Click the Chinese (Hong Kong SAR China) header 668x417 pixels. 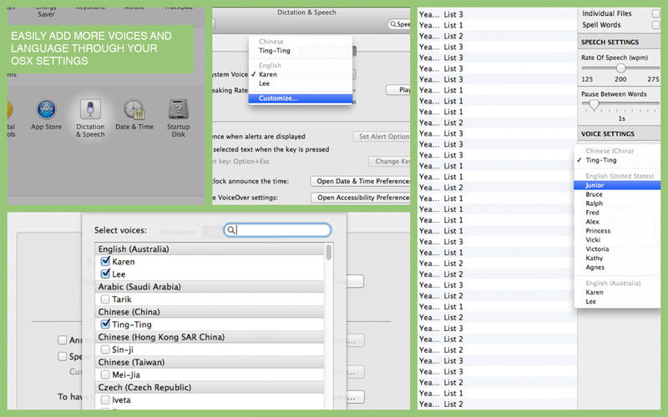click(x=210, y=337)
